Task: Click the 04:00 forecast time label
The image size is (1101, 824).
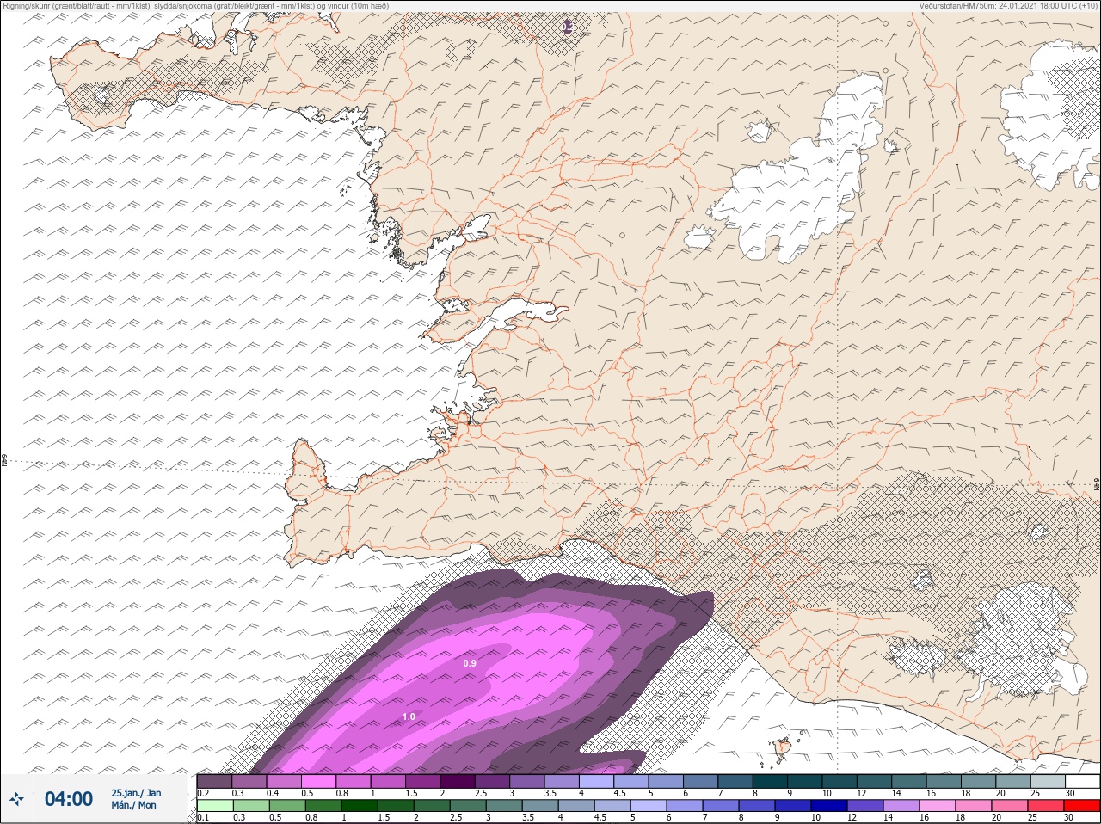Action: click(69, 799)
